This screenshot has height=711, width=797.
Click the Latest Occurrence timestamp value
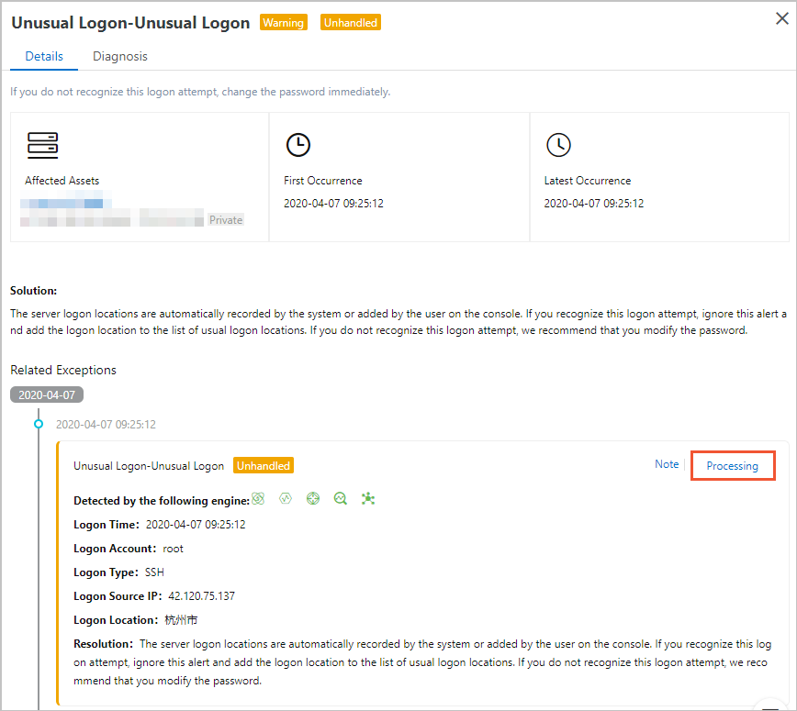pyautogui.click(x=594, y=204)
